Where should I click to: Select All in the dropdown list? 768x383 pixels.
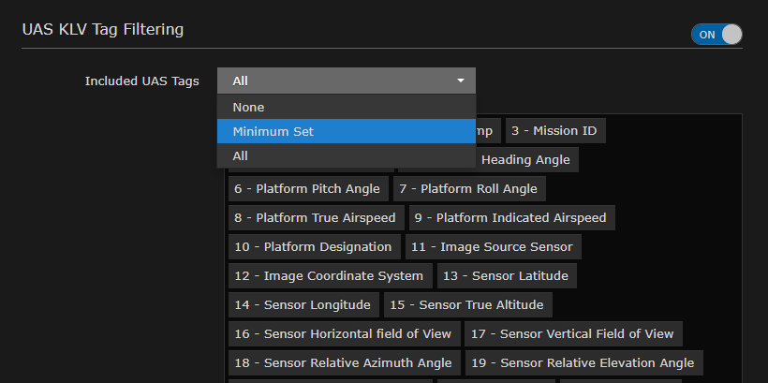(346, 155)
